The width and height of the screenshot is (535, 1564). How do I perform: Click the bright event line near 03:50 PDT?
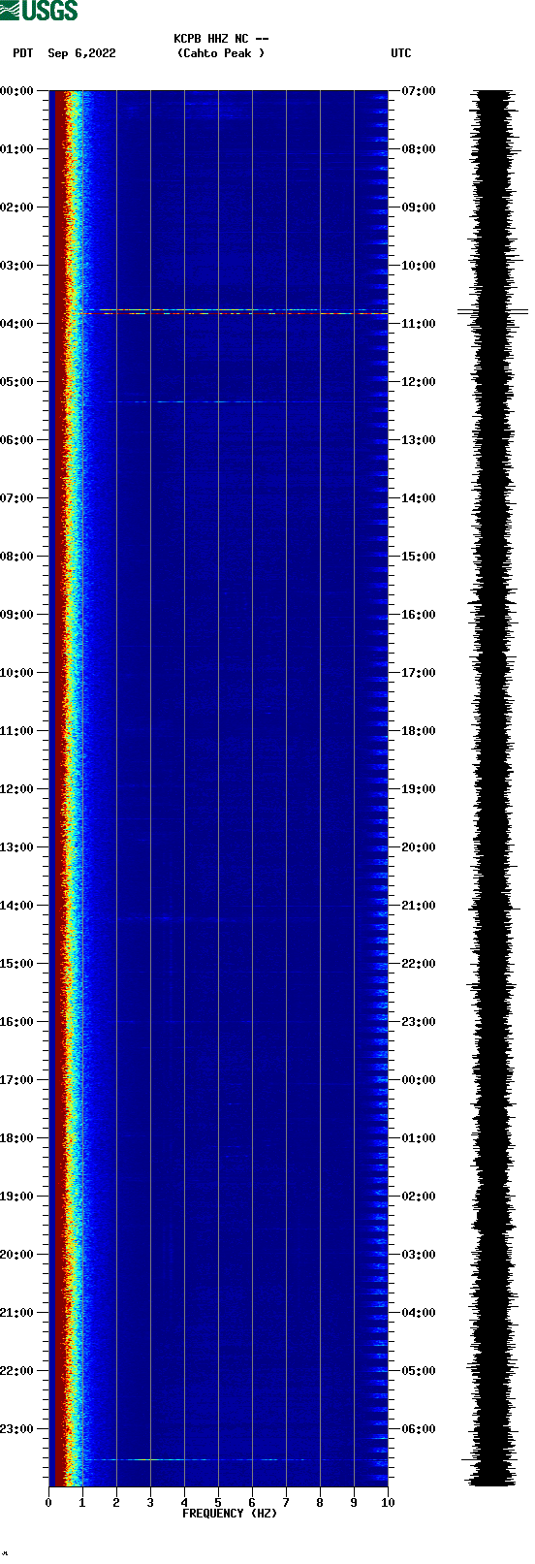point(237,311)
